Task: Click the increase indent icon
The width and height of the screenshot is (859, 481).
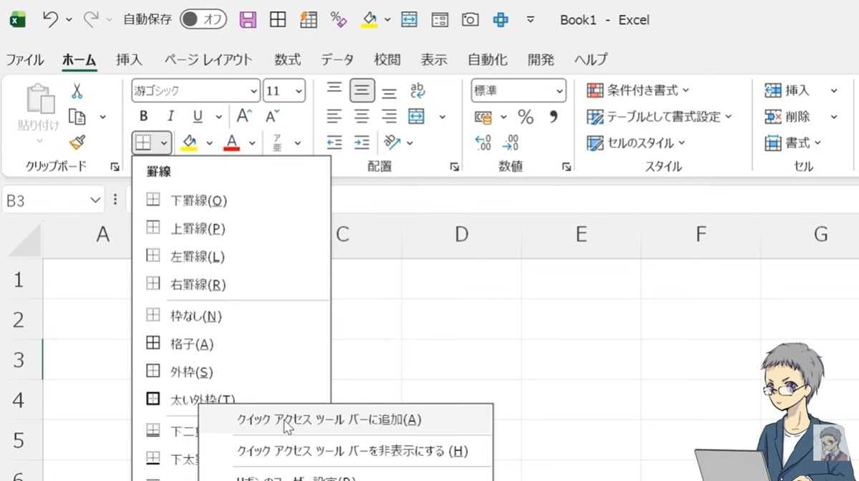Action: click(x=362, y=142)
